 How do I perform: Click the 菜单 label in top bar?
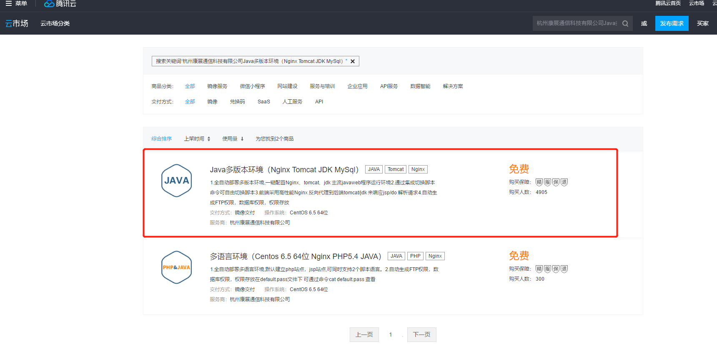click(x=21, y=3)
